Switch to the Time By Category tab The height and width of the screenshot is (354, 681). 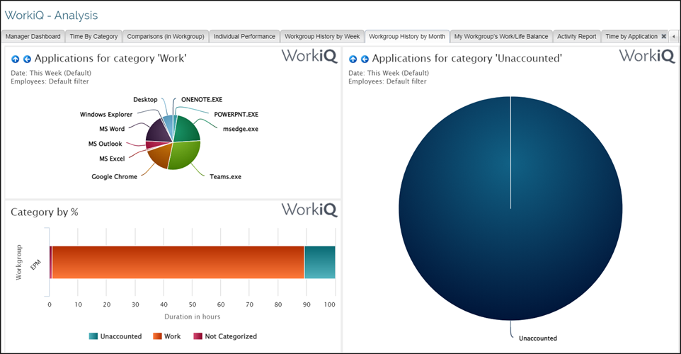pos(93,36)
